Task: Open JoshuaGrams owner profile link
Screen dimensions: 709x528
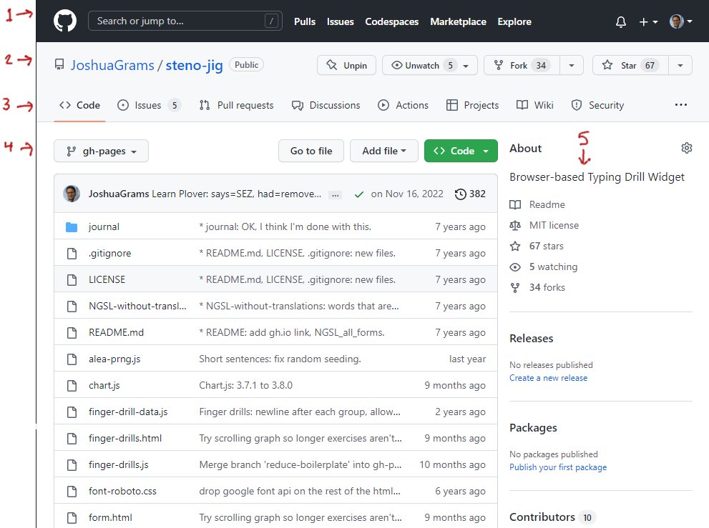Action: [112, 66]
